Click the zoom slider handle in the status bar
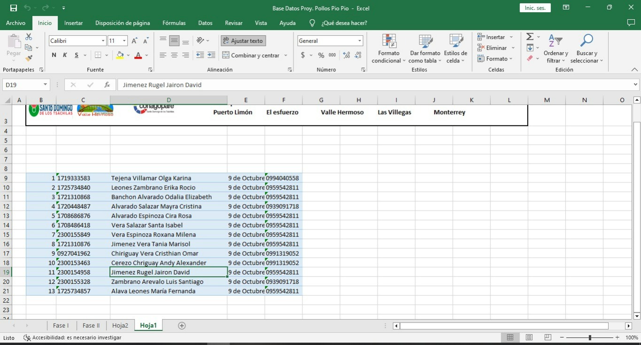641x345 pixels. [590, 337]
